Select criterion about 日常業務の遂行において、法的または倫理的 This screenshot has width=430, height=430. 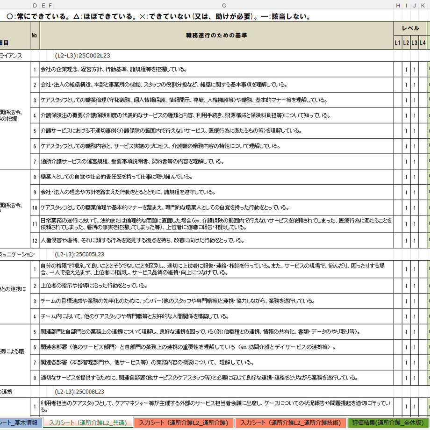pos(217,224)
